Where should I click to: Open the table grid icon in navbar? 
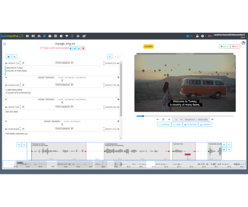point(56,36)
